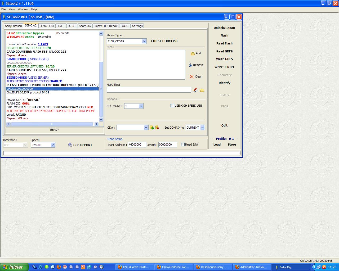Click the Outlook Express quick launch icon
339x271 pixels.
pyautogui.click(x=52, y=267)
